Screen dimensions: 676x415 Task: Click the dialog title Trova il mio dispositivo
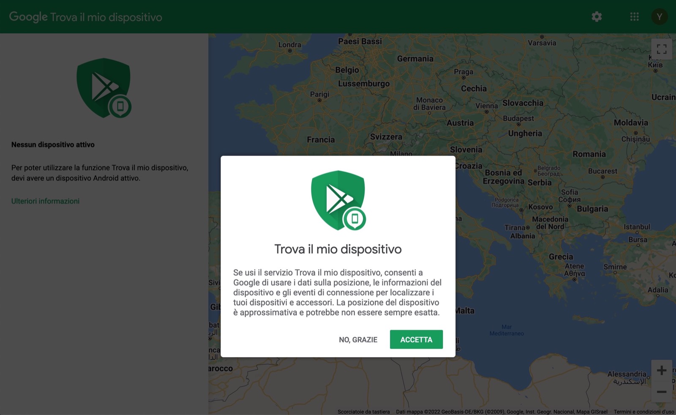[x=338, y=249]
